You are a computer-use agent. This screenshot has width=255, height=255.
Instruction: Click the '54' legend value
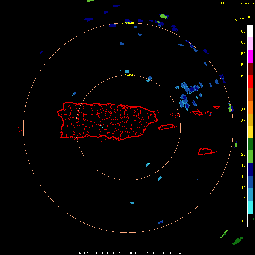pos(243,65)
